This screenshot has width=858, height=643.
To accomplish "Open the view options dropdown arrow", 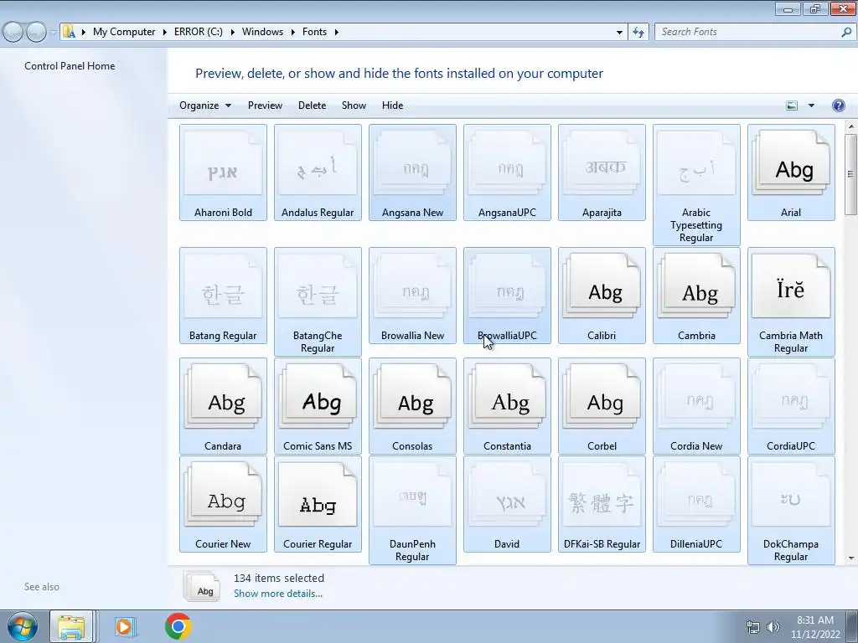I will coord(811,105).
